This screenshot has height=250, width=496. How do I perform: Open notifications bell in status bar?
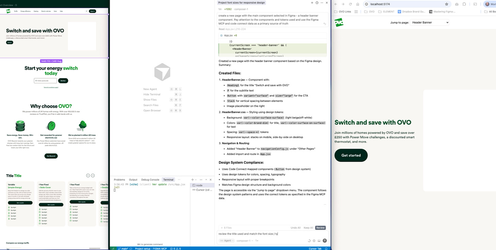tap(326, 248)
